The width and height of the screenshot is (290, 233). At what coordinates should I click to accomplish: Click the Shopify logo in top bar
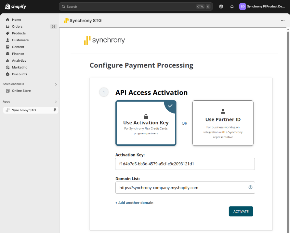coord(16,6)
